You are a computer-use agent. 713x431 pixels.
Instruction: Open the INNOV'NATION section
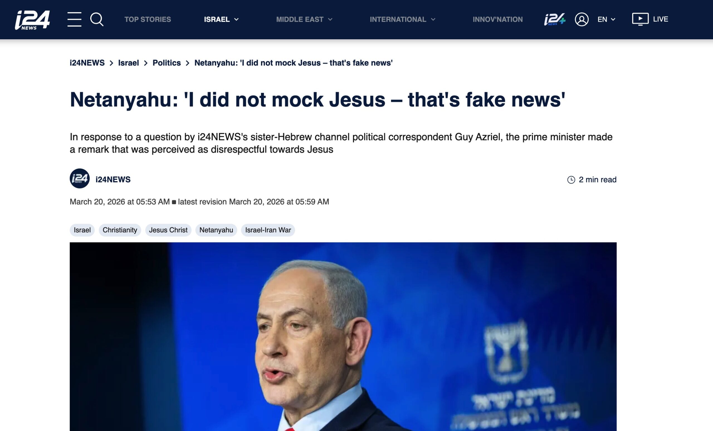[x=498, y=19]
